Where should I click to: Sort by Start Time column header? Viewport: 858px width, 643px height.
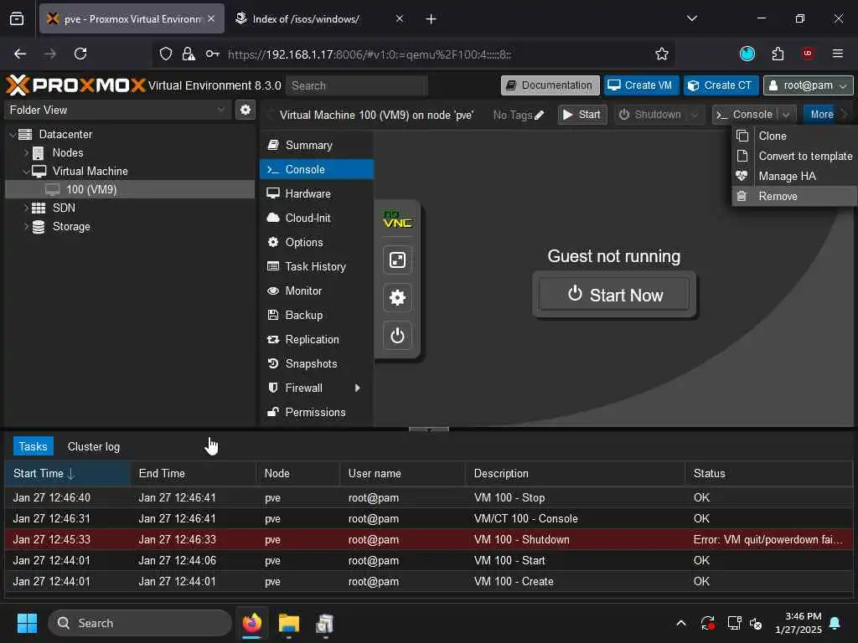point(67,474)
